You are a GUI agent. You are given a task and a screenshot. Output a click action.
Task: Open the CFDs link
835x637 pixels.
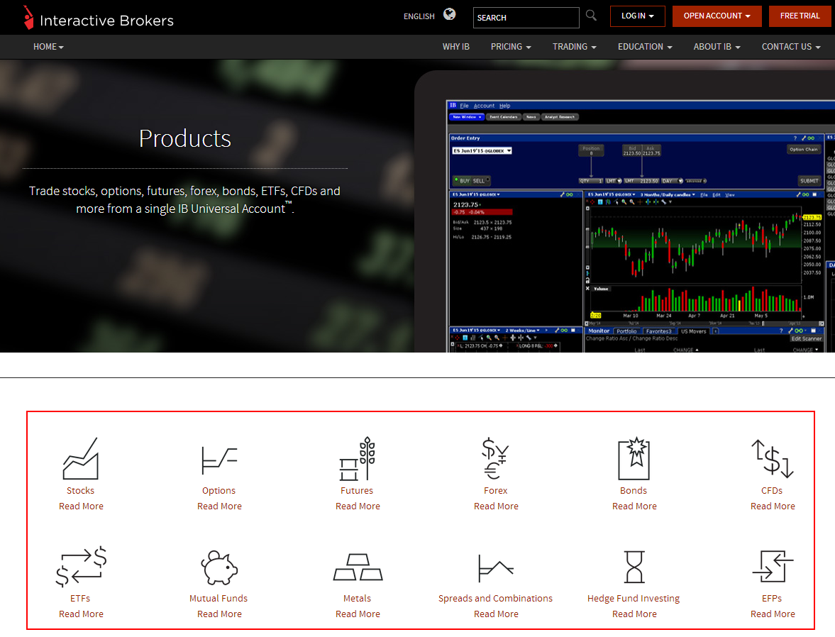(x=772, y=491)
